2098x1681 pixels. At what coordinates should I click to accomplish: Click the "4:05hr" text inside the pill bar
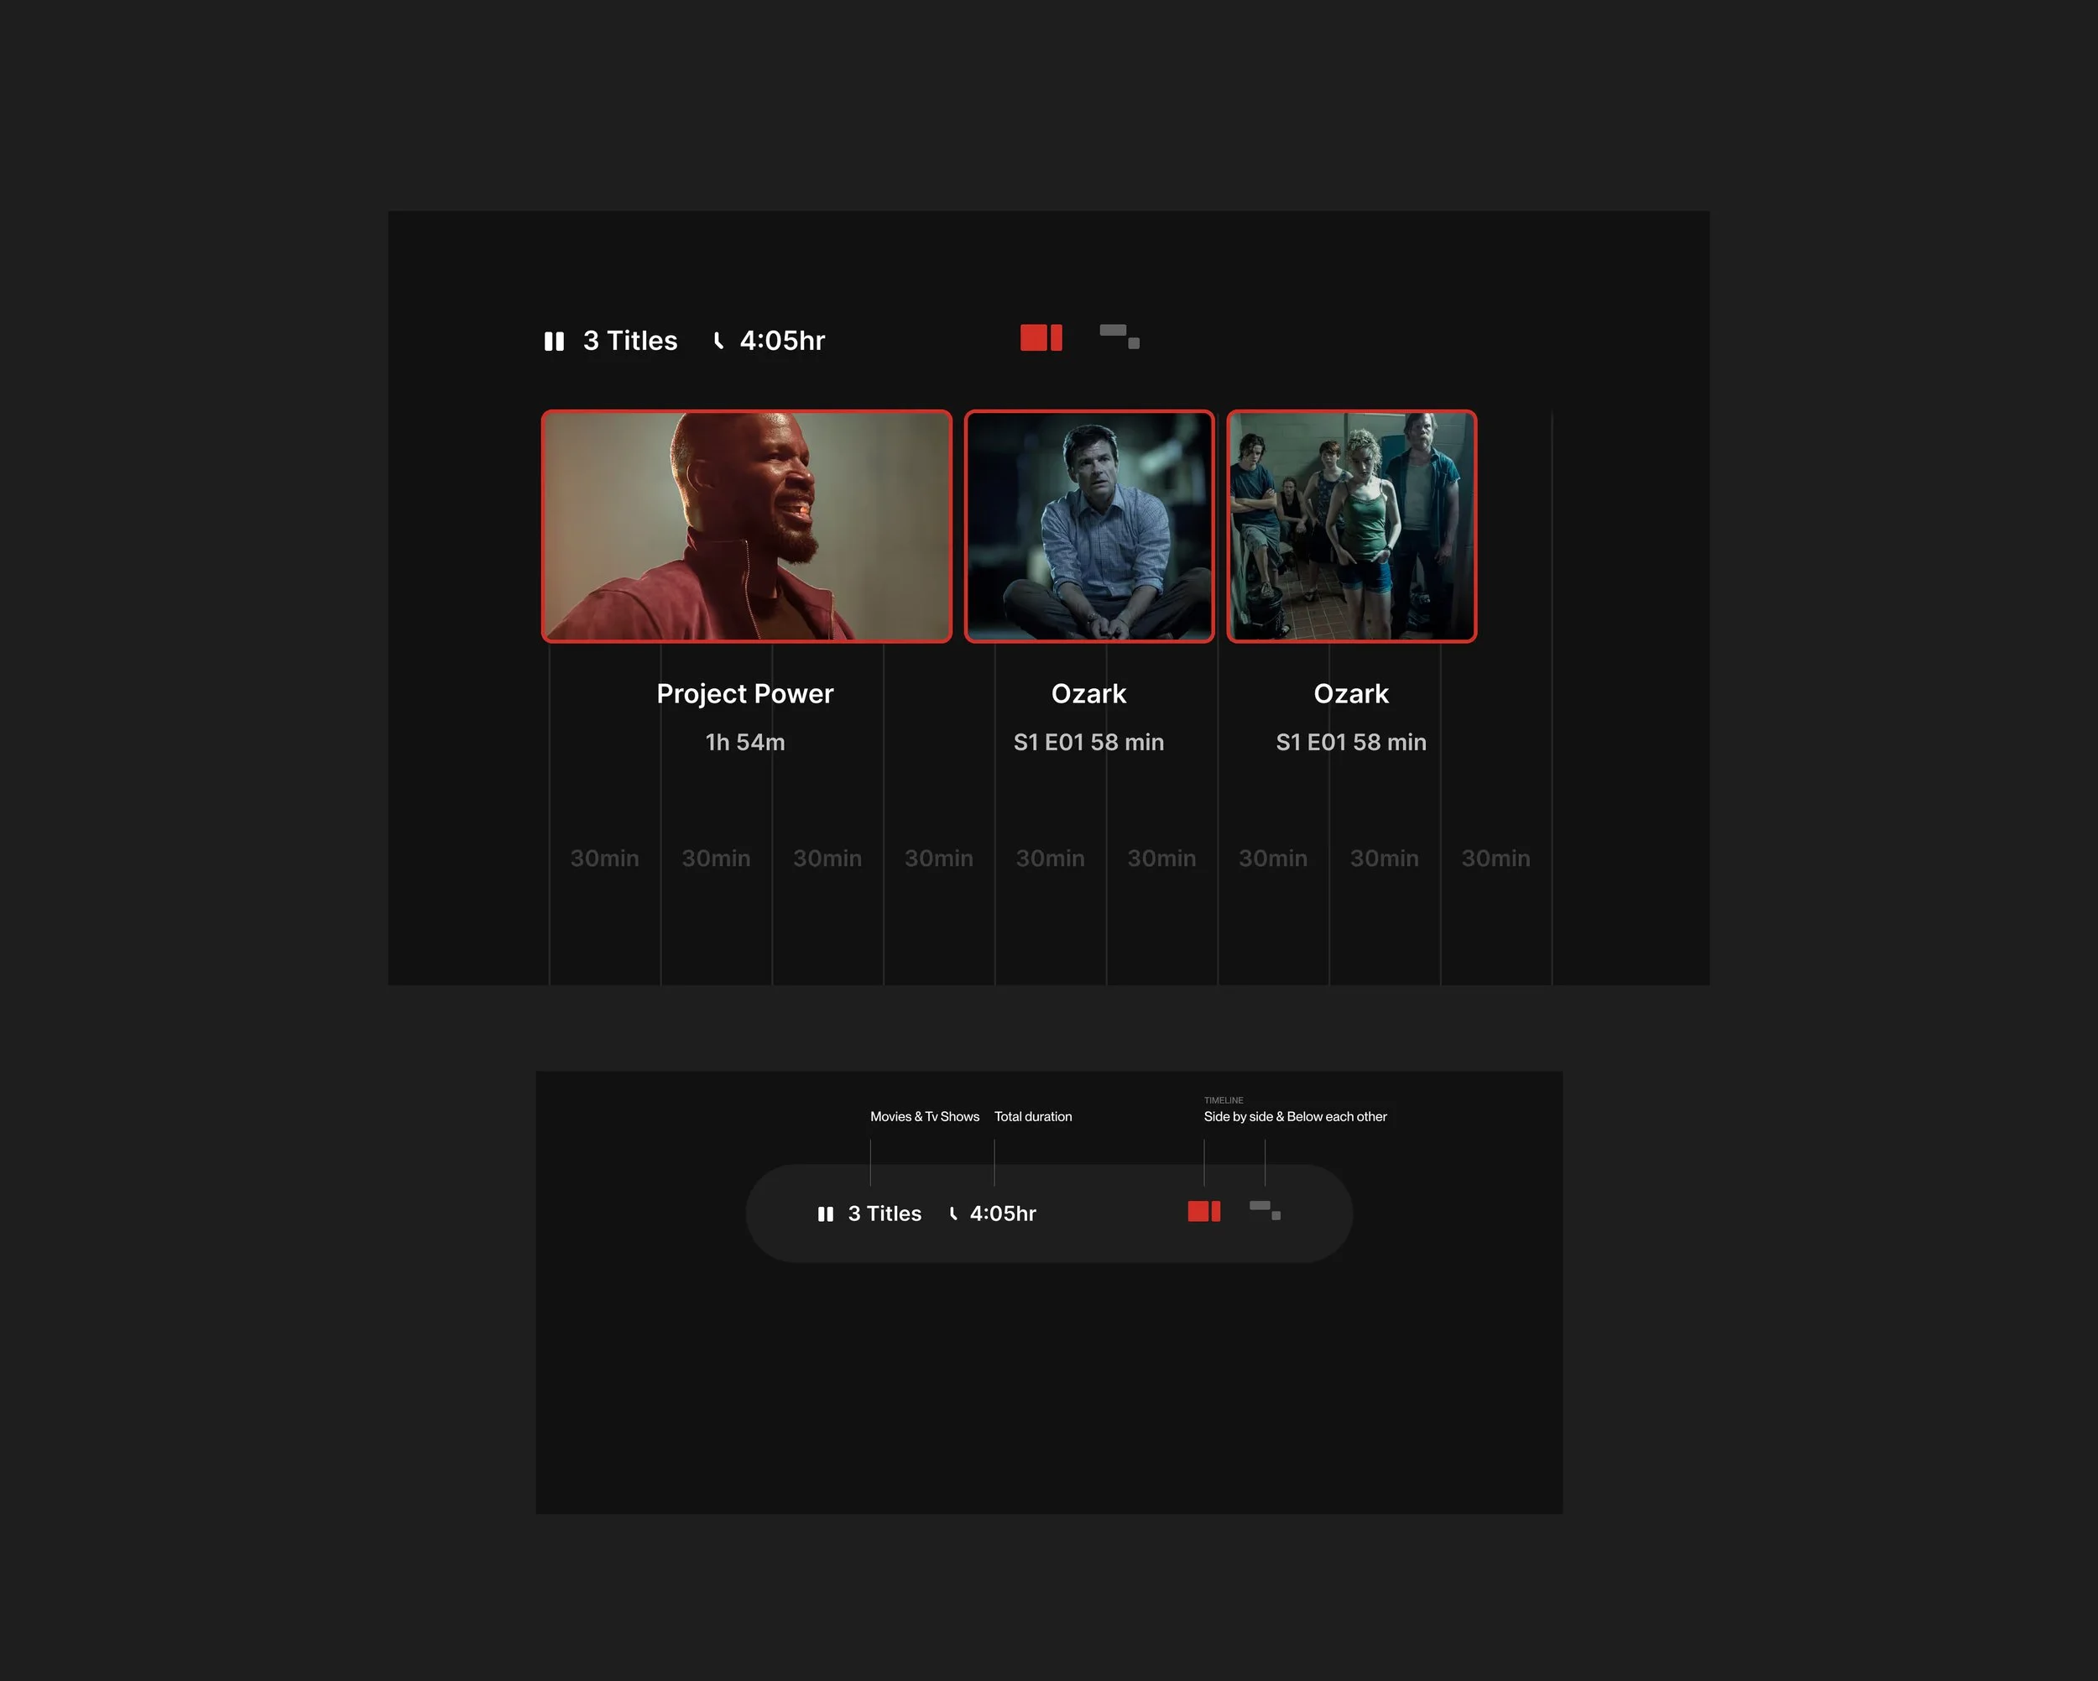pyautogui.click(x=1004, y=1214)
